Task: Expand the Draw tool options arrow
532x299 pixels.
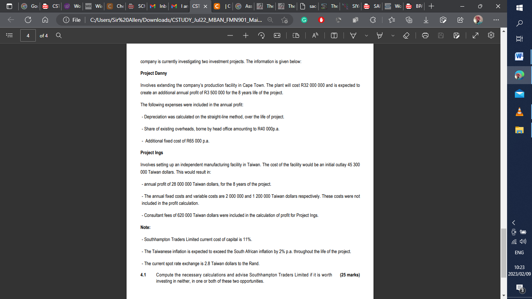Action: click(366, 35)
